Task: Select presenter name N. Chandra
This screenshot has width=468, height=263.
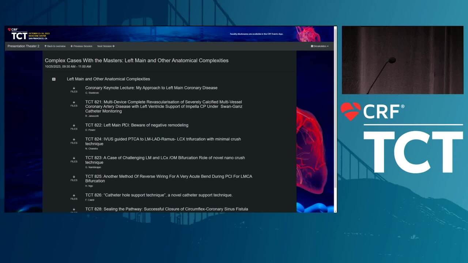Action: (x=91, y=149)
